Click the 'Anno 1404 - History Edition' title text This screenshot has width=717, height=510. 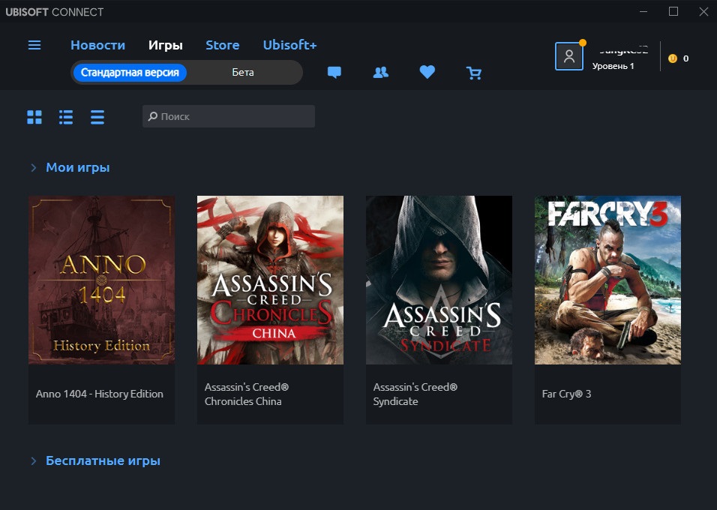[100, 394]
